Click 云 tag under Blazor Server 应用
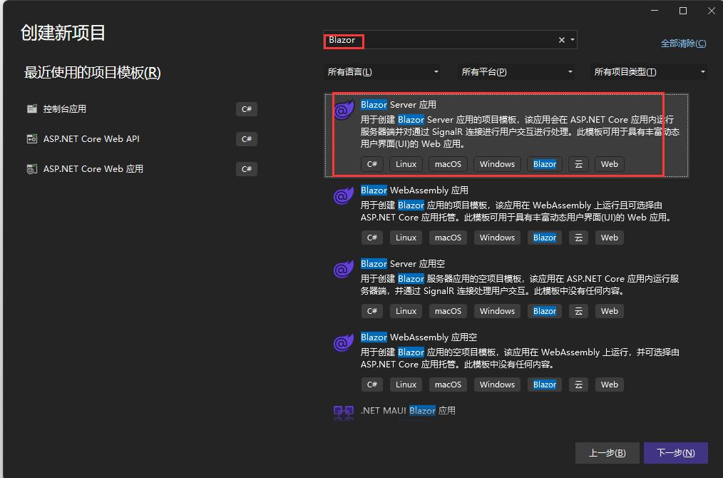 tap(578, 164)
